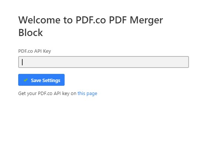
Task: Click the word 'page' in the link
Action: pos(92,94)
